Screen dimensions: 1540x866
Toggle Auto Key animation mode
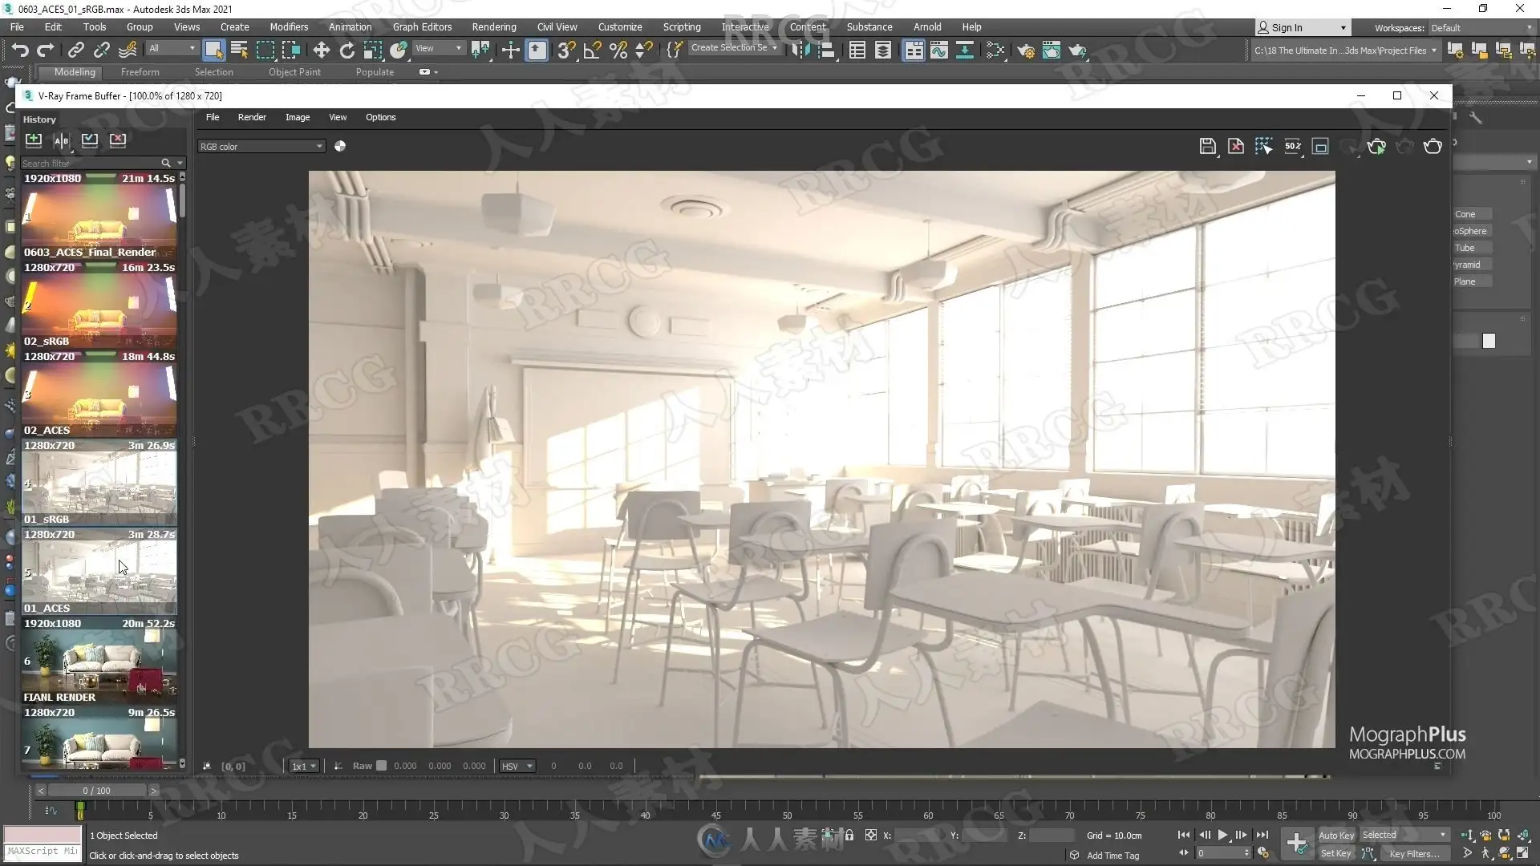click(1335, 835)
